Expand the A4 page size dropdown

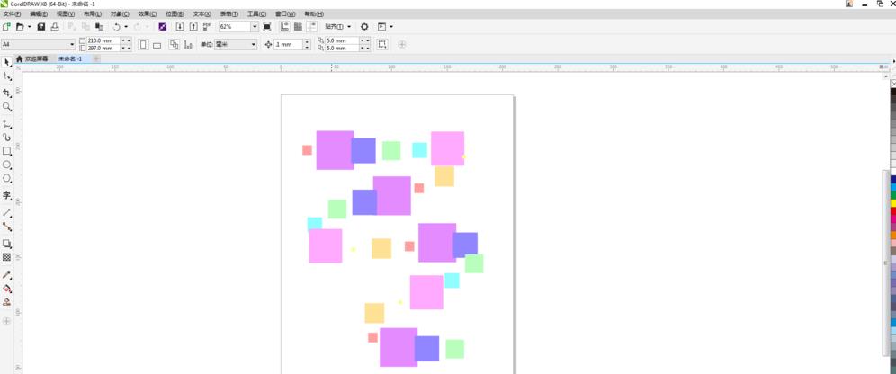click(72, 44)
